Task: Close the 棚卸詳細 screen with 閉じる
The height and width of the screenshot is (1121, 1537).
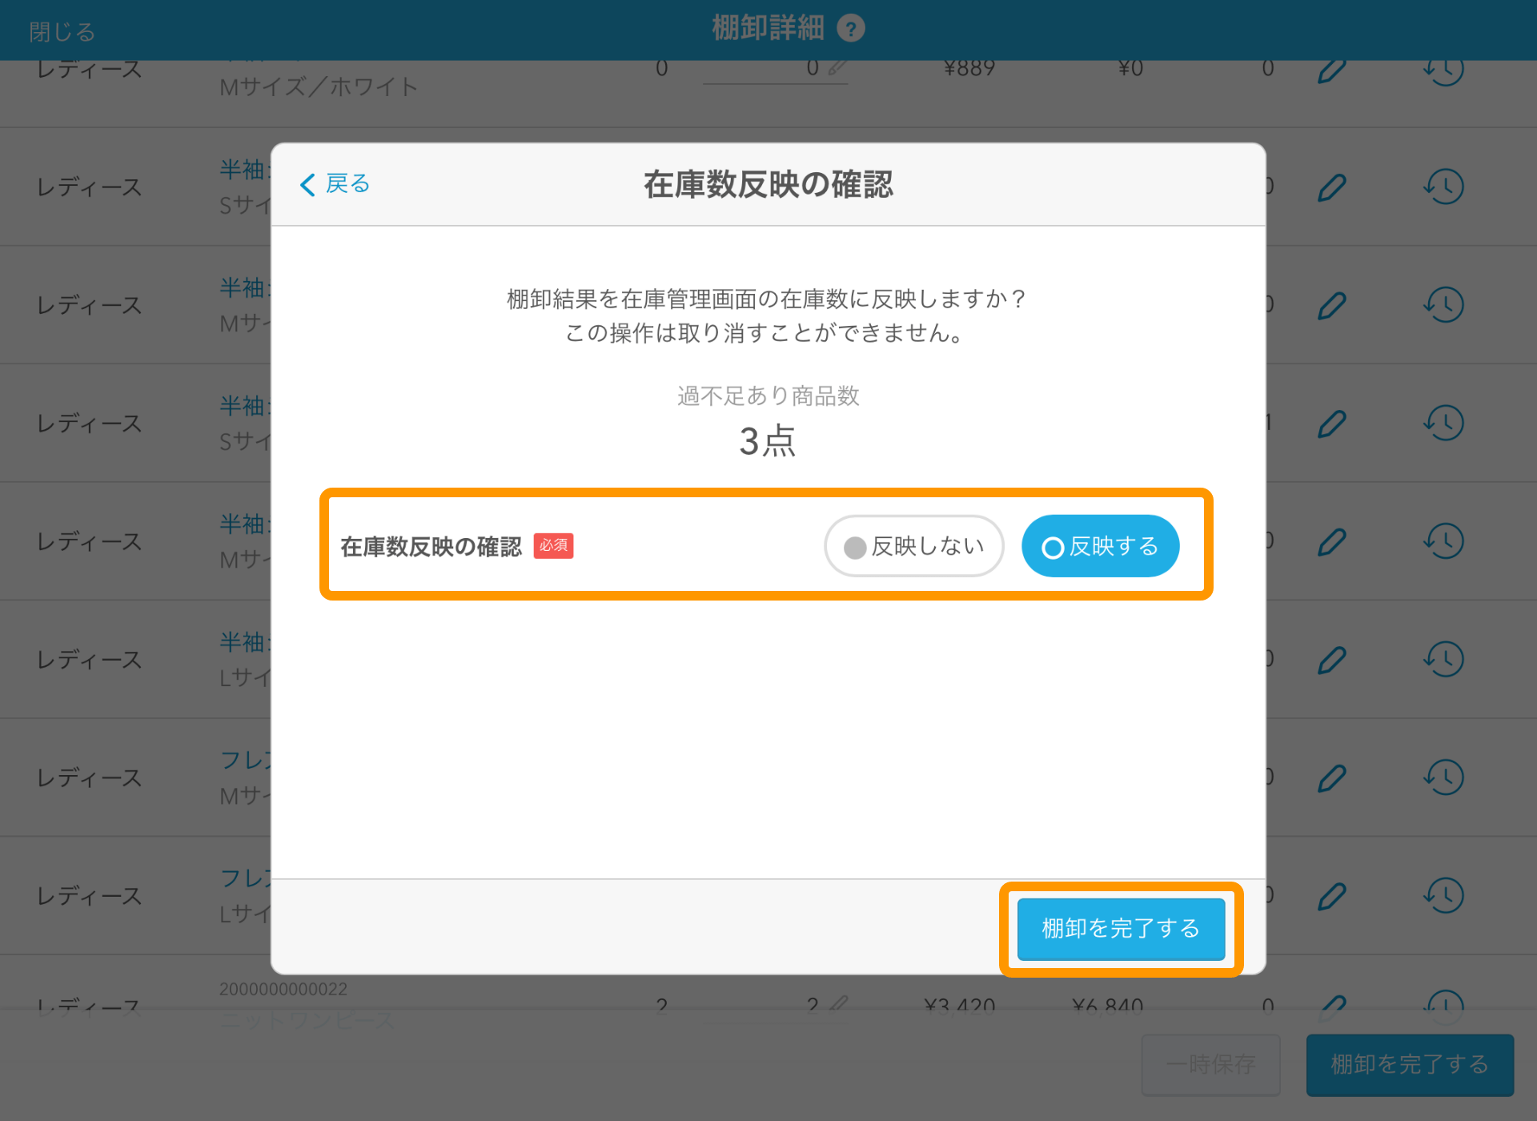Action: point(62,32)
